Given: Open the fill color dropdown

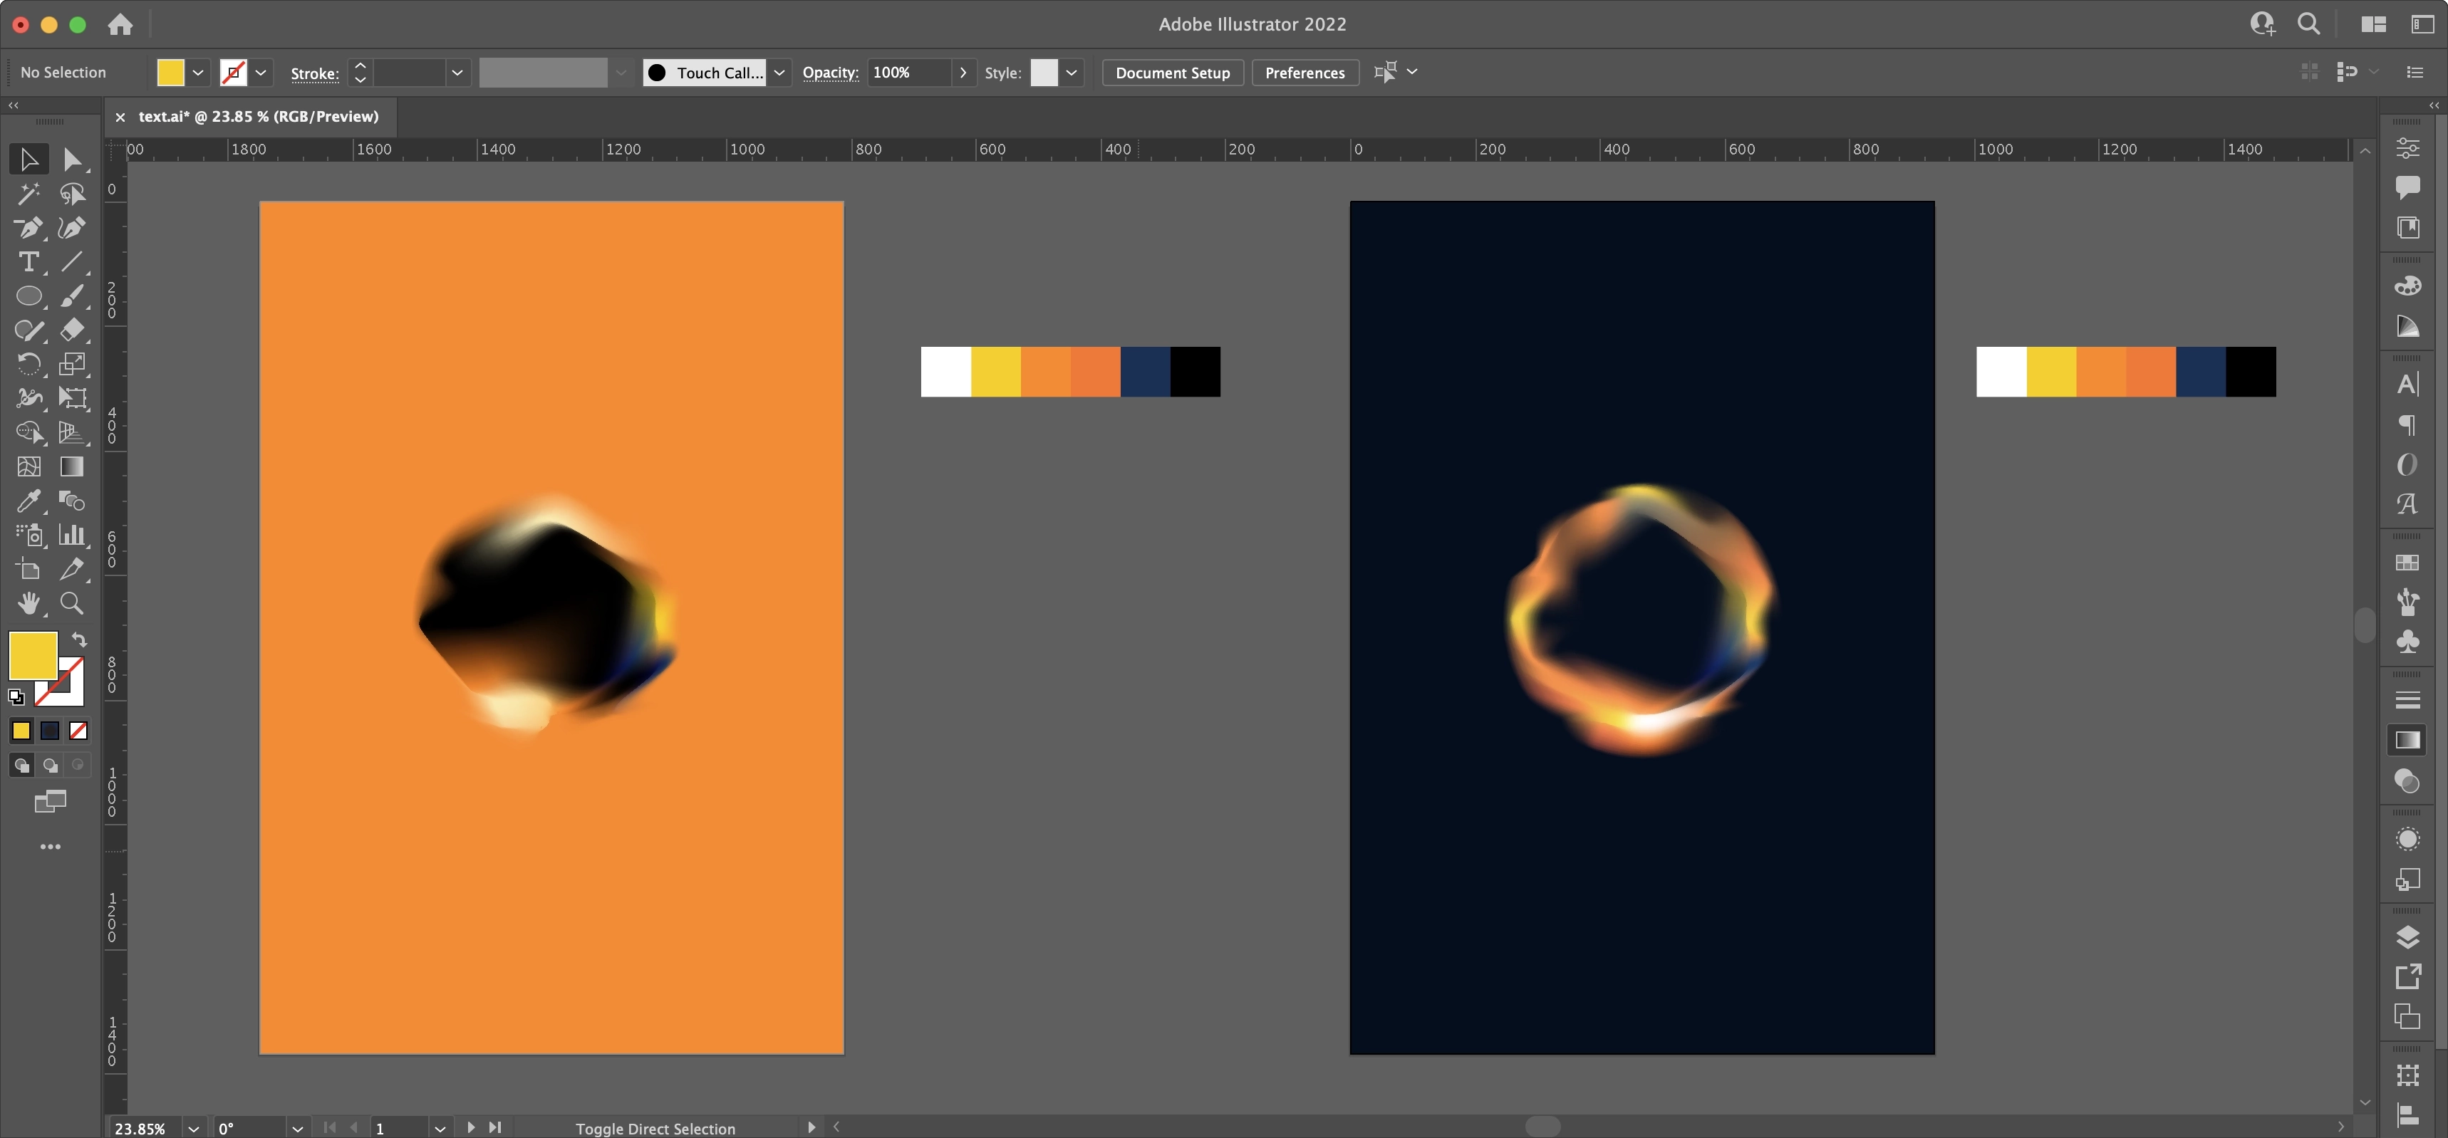Looking at the screenshot, I should pyautogui.click(x=197, y=72).
